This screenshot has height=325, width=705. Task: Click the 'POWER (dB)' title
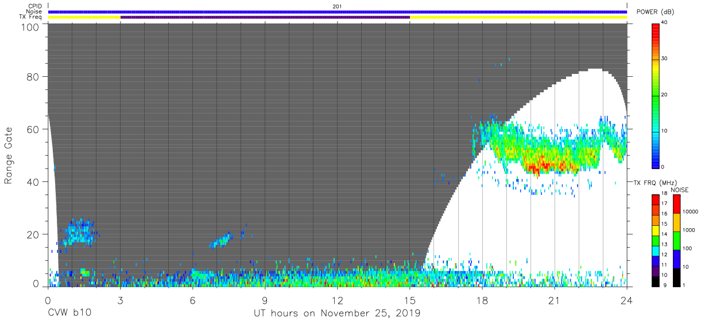pos(655,11)
